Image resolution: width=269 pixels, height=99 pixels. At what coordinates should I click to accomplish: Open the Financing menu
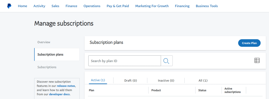182,6
